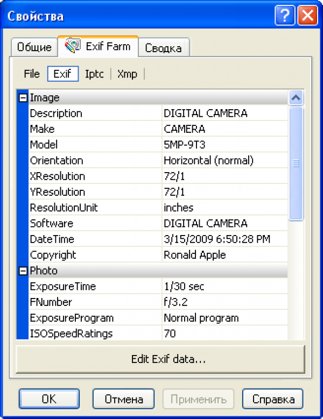Image resolution: width=323 pixels, height=419 pixels.
Task: Select the Exif sub-tab
Action: (x=63, y=74)
